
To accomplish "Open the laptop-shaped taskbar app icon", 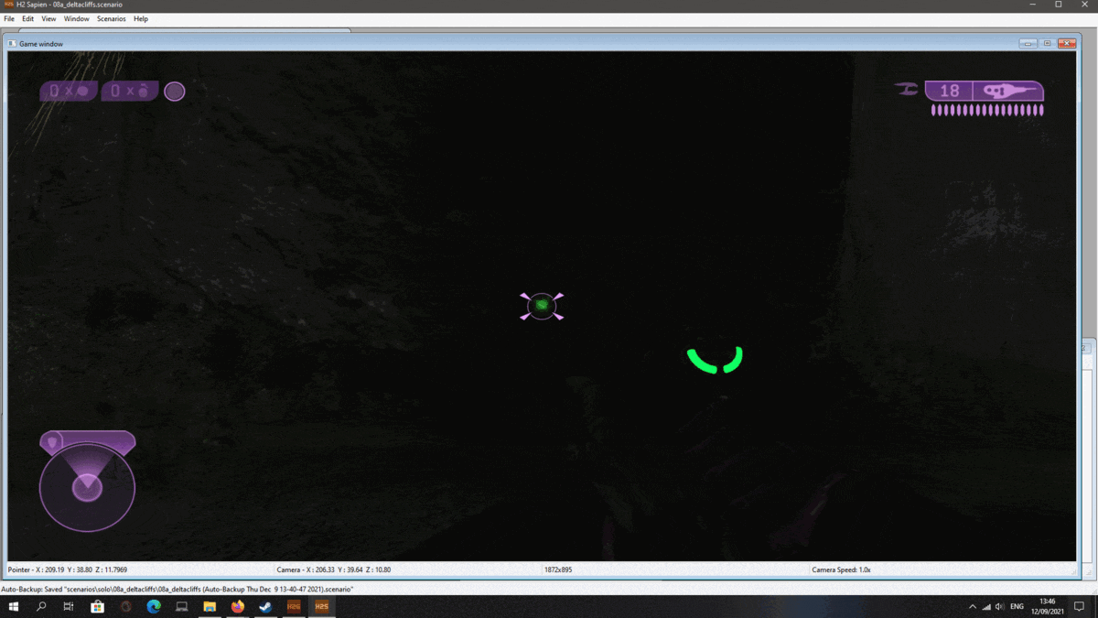I will [181, 606].
